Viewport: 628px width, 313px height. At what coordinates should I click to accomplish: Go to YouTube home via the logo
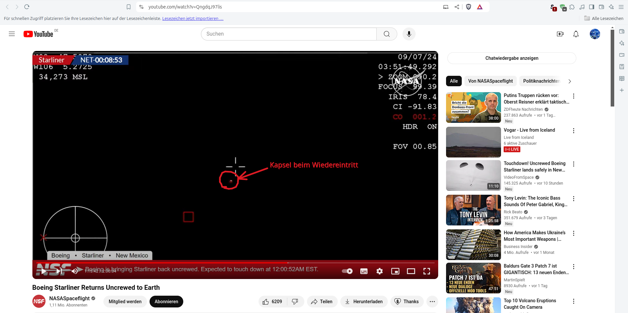coord(38,34)
